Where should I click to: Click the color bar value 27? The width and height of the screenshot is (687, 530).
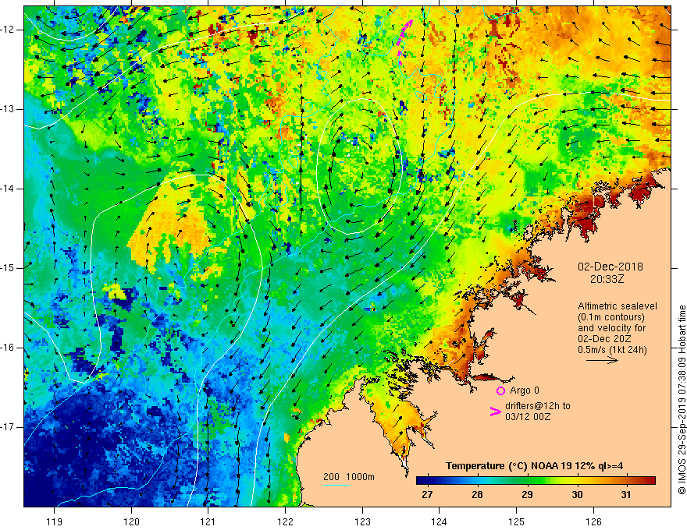pos(427,495)
